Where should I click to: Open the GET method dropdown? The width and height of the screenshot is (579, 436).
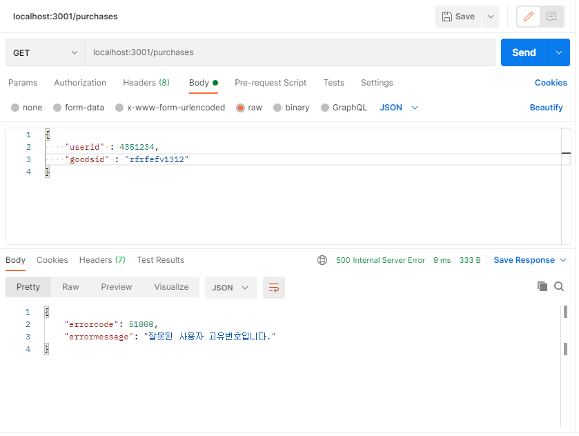(46, 53)
